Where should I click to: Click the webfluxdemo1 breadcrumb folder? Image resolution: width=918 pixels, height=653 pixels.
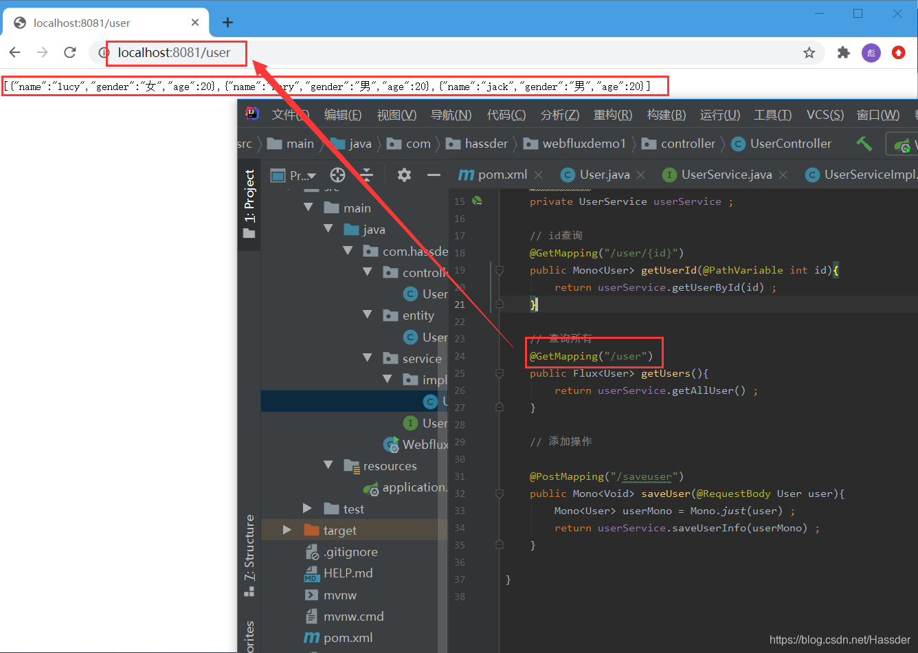575,144
